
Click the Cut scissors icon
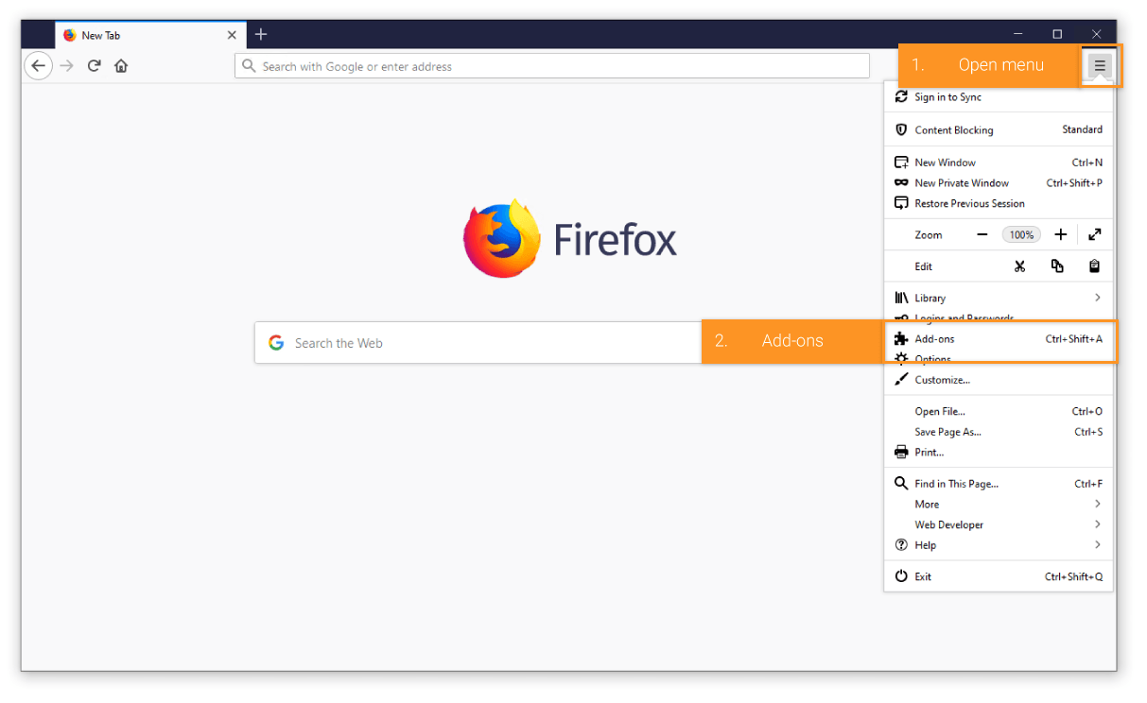click(x=1019, y=266)
